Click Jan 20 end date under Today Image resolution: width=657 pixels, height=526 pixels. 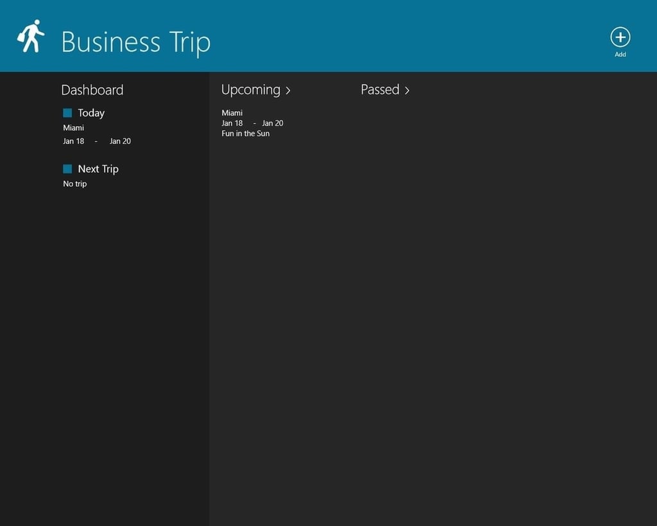(120, 141)
